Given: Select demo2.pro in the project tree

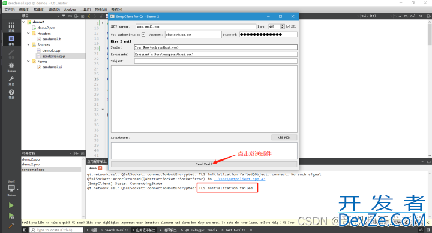Looking at the screenshot, I should click(x=46, y=28).
